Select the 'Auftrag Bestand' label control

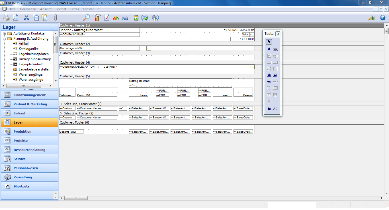click(x=180, y=81)
